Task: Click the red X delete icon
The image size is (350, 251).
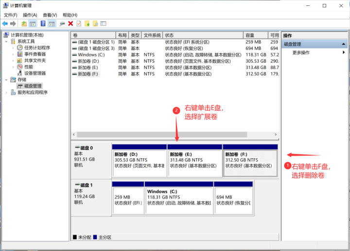Action: click(x=70, y=23)
